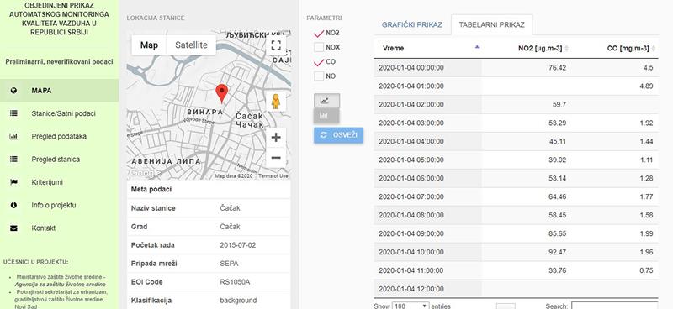Click the red station marker on the map

coord(221,93)
